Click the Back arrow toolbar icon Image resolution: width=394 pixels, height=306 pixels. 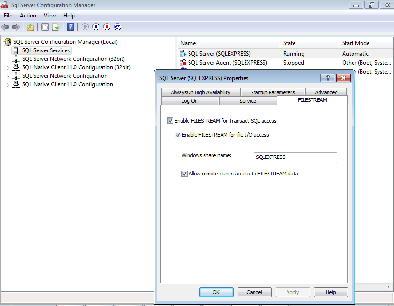(5, 27)
